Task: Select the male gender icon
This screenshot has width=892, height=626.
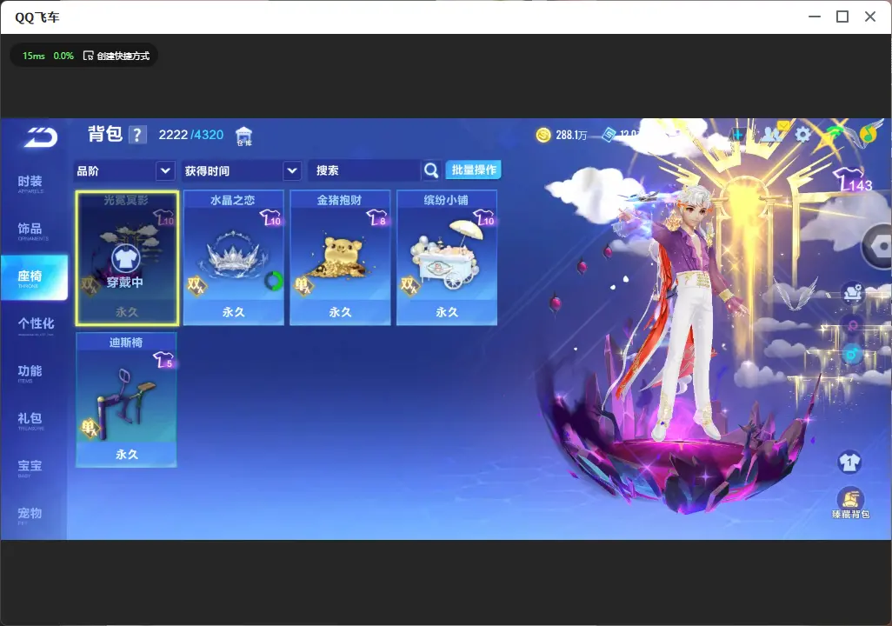Action: click(x=852, y=354)
